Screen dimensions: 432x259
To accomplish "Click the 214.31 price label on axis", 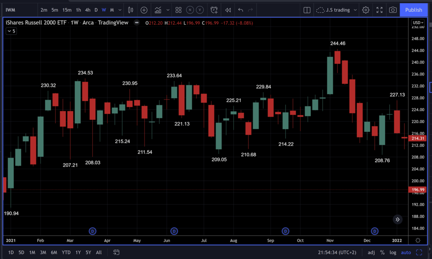I will pos(418,138).
